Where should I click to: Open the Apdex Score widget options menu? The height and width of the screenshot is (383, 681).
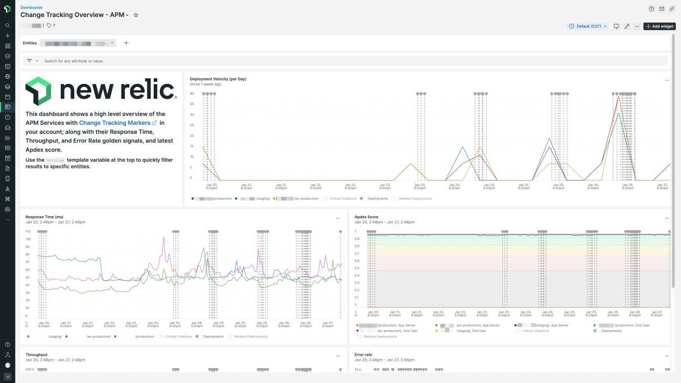pyautogui.click(x=667, y=218)
